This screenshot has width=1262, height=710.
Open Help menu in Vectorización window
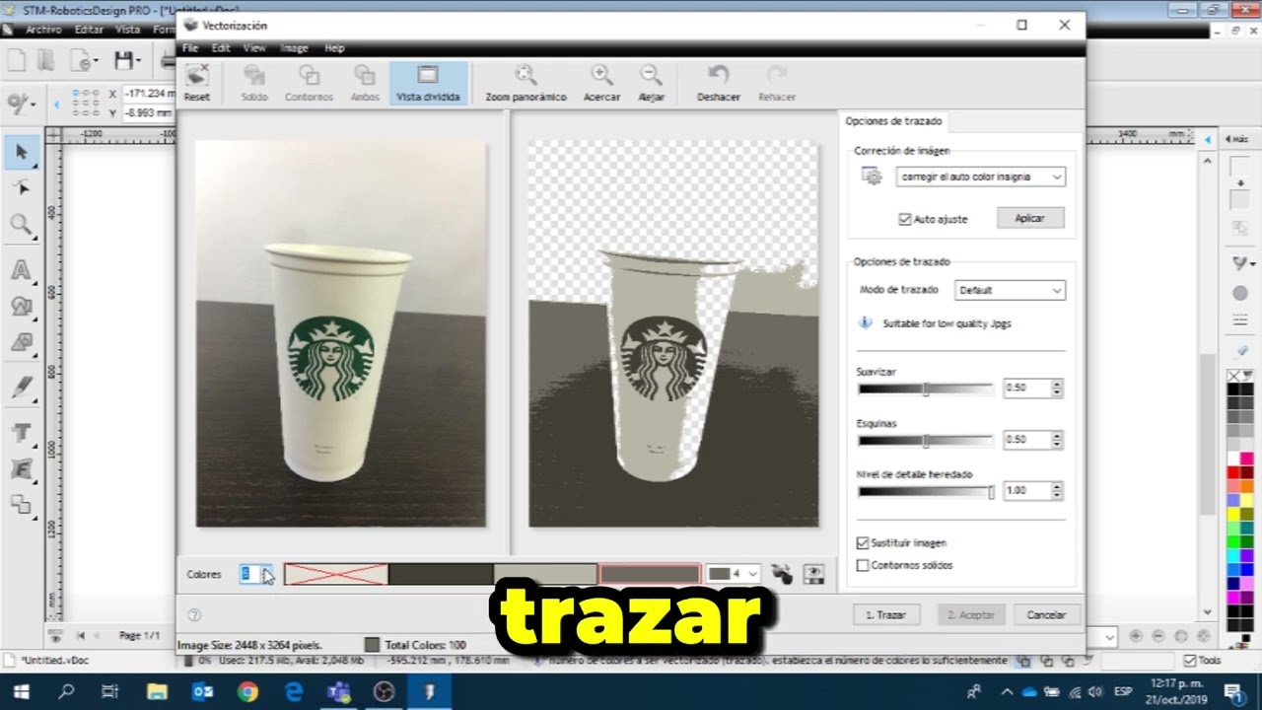click(334, 48)
